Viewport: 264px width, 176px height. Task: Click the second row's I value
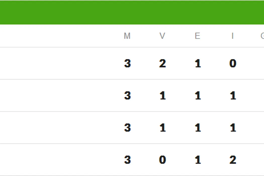[x=233, y=96]
